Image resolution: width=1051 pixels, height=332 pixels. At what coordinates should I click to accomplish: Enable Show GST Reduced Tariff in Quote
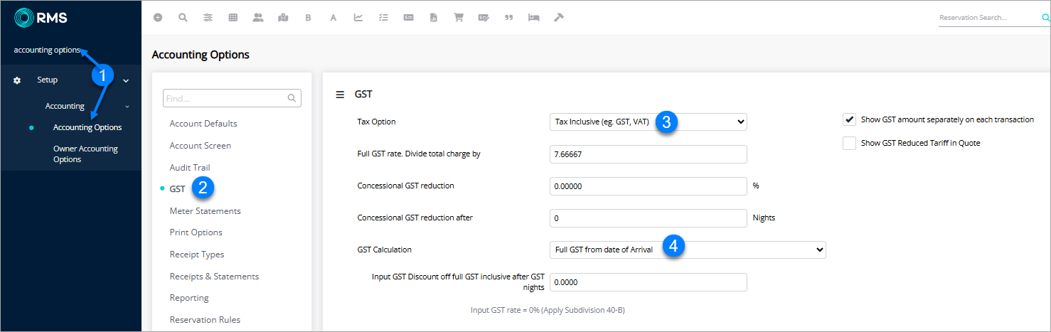point(849,143)
